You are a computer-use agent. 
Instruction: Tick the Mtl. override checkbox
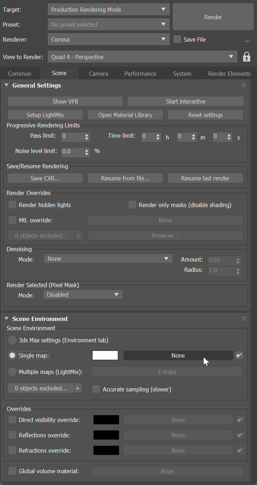point(12,220)
